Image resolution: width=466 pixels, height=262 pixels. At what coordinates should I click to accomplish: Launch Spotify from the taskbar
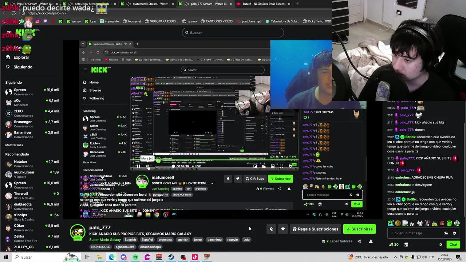(135, 257)
